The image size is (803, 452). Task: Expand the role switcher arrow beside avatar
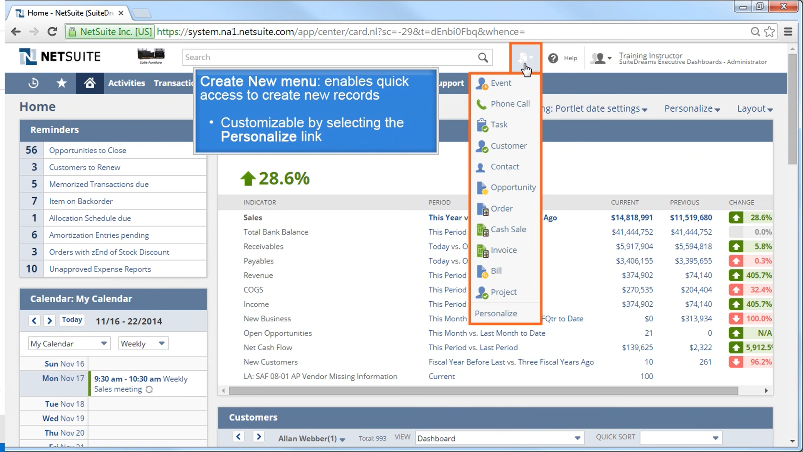coord(610,58)
